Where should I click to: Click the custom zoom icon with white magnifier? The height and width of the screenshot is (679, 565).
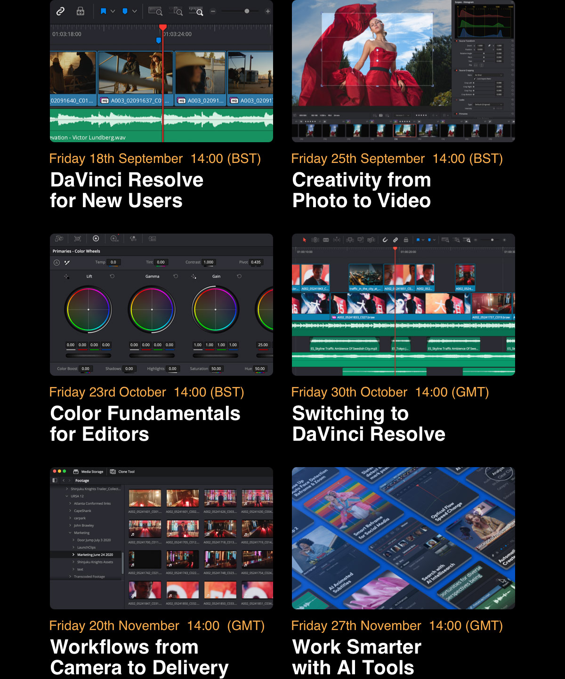click(x=196, y=11)
